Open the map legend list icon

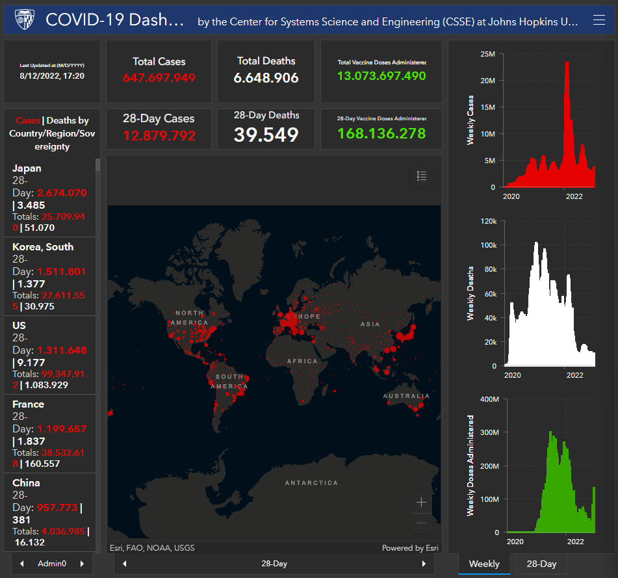422,176
